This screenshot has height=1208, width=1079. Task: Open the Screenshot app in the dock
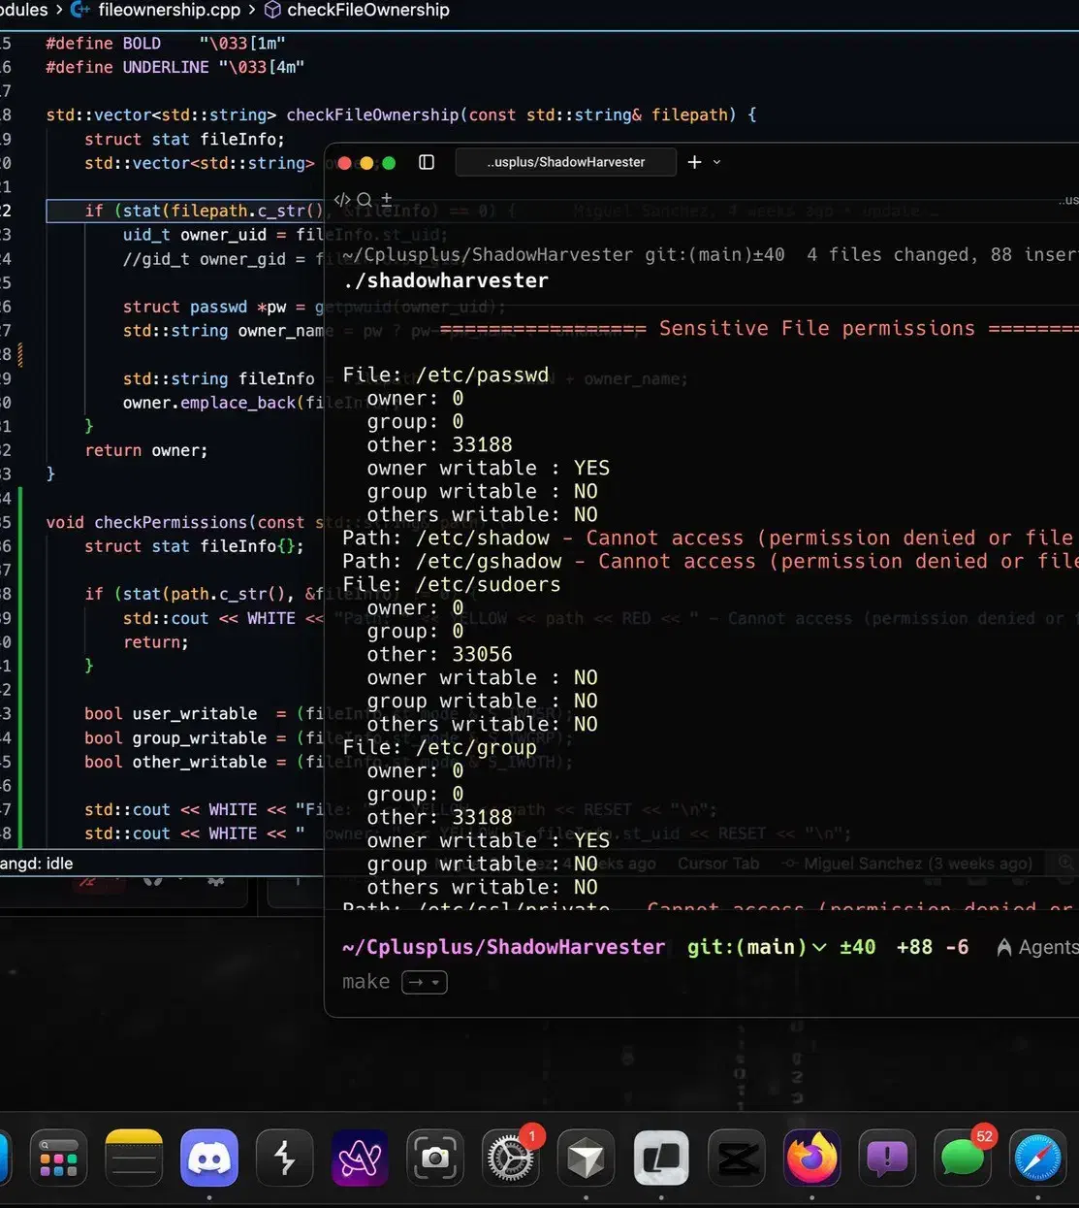(435, 1158)
